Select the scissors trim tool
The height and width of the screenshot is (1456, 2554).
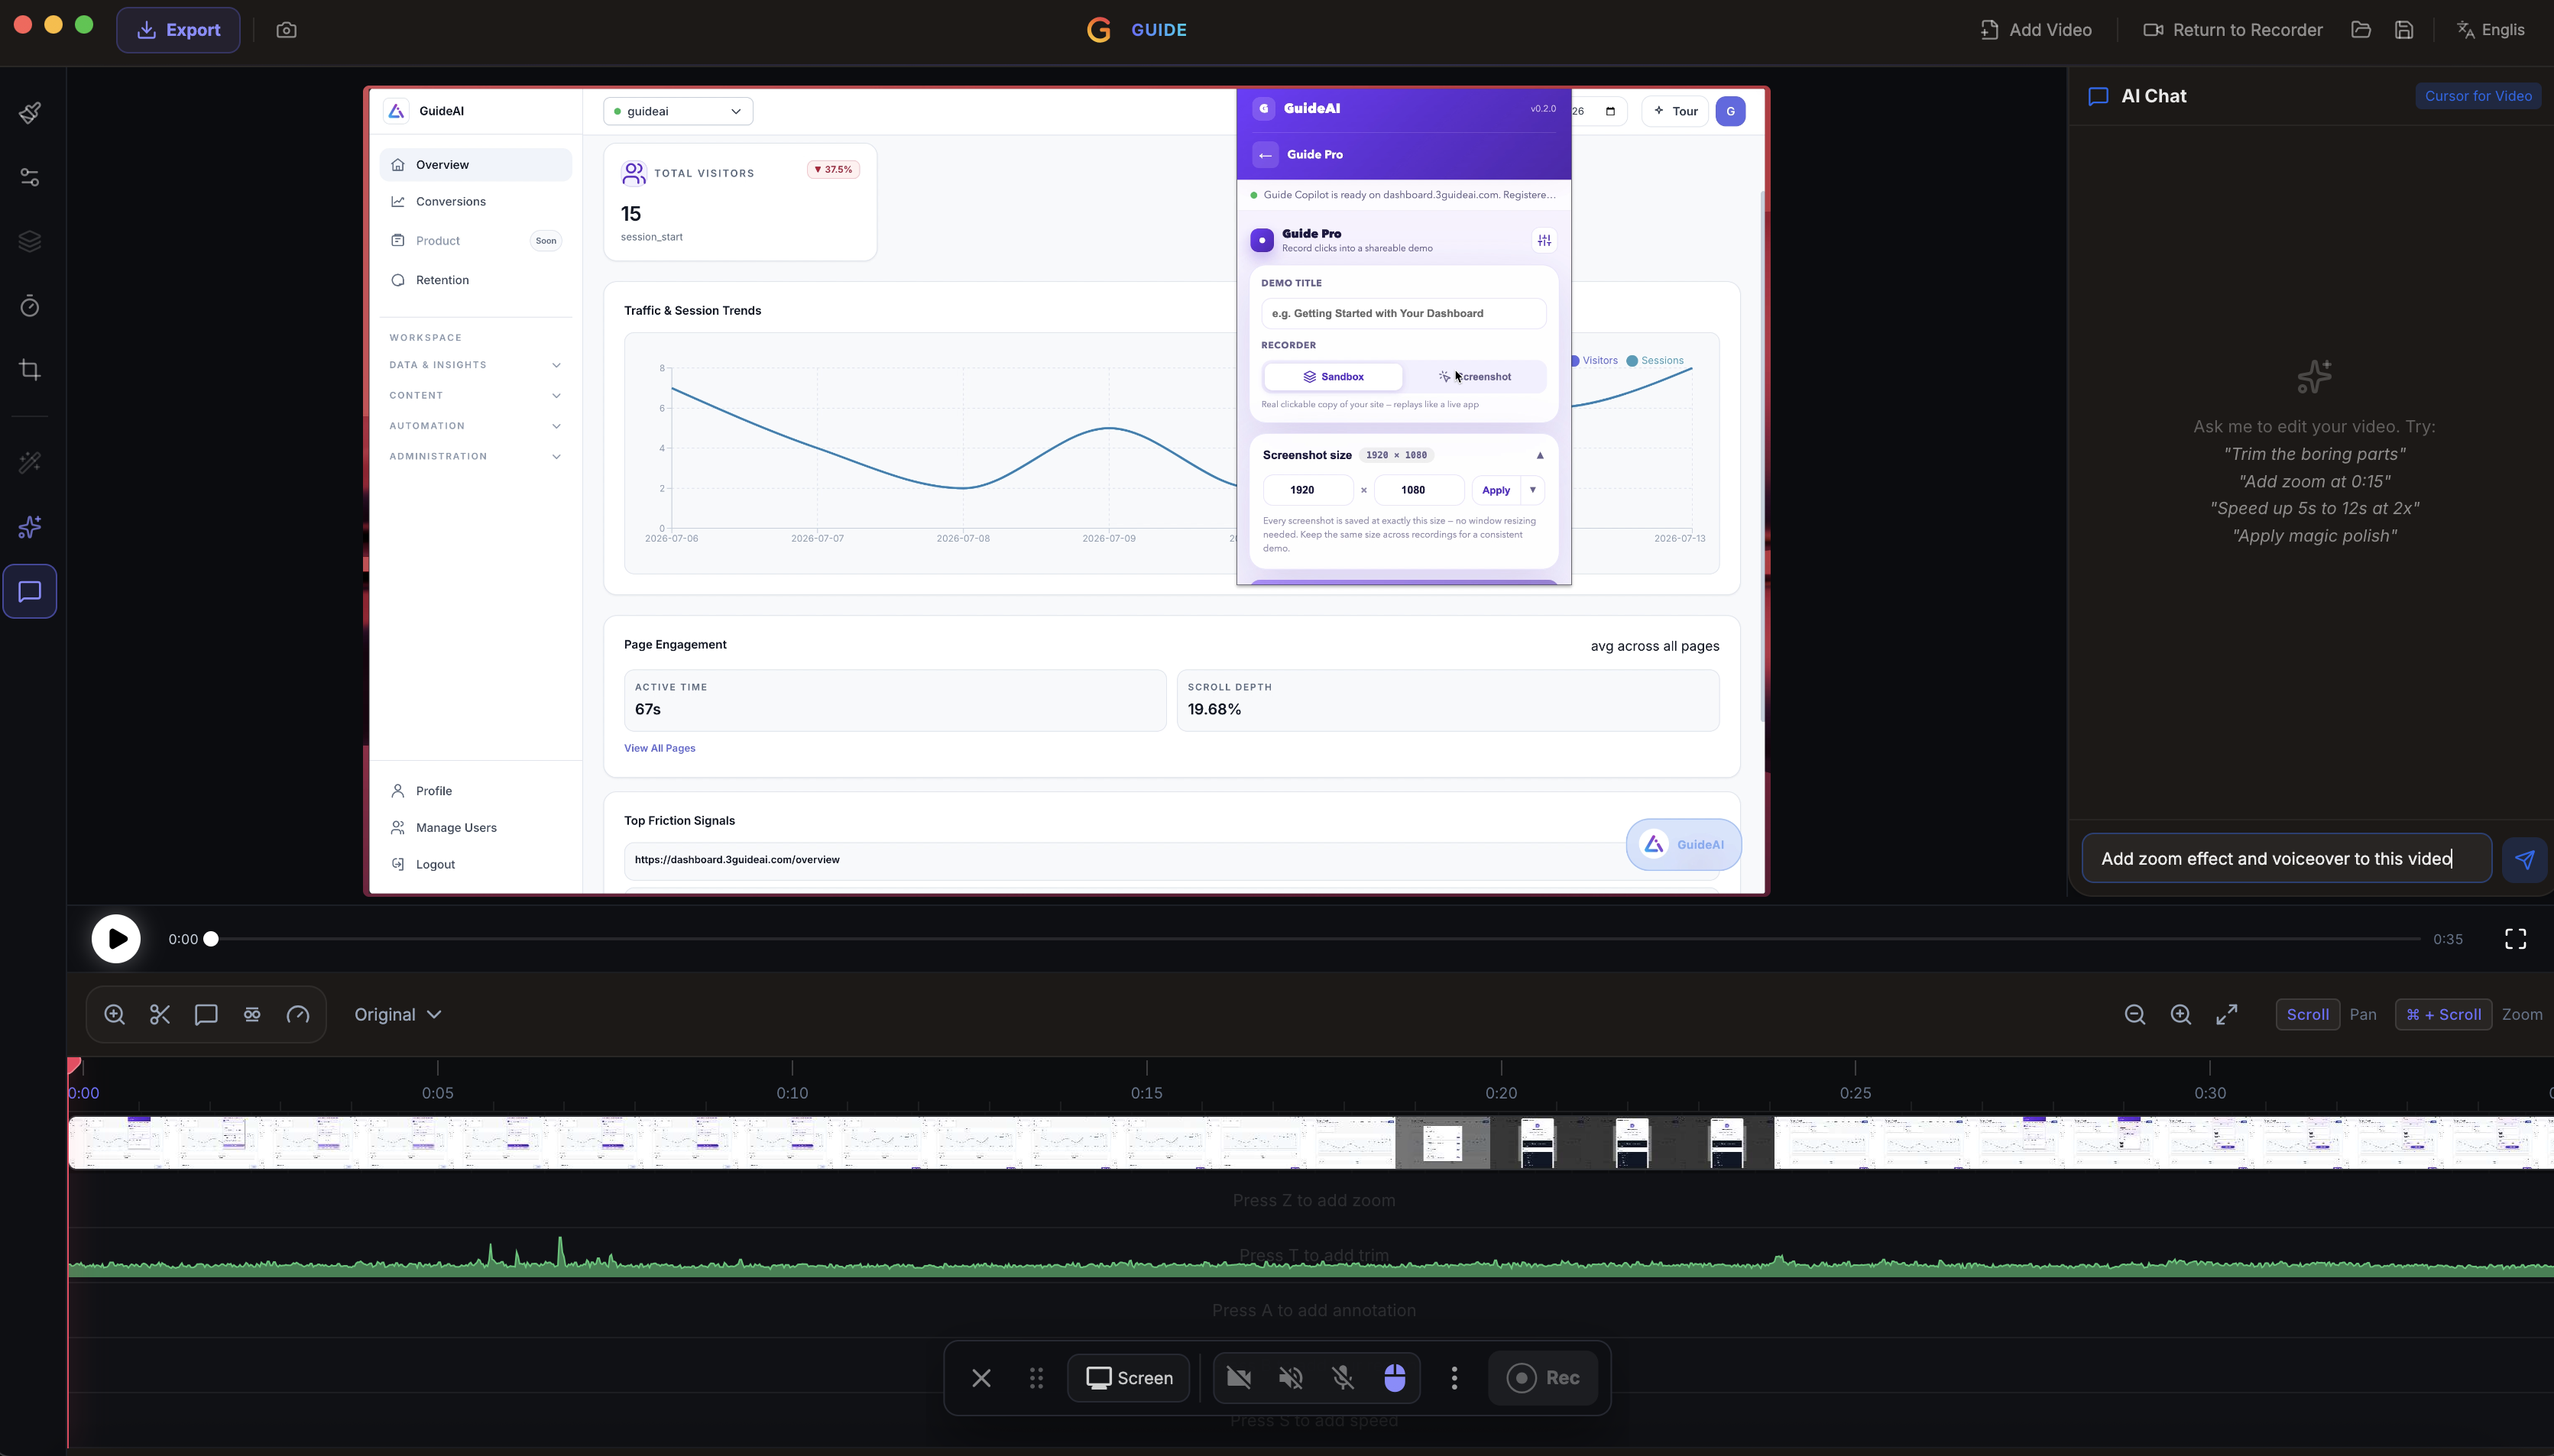[x=160, y=1014]
